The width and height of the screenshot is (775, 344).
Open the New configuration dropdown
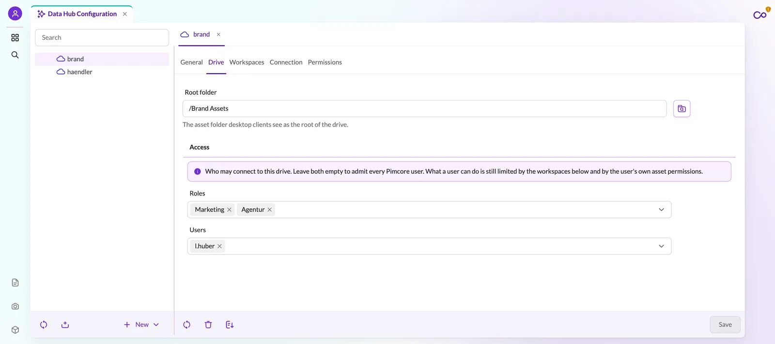point(141,325)
